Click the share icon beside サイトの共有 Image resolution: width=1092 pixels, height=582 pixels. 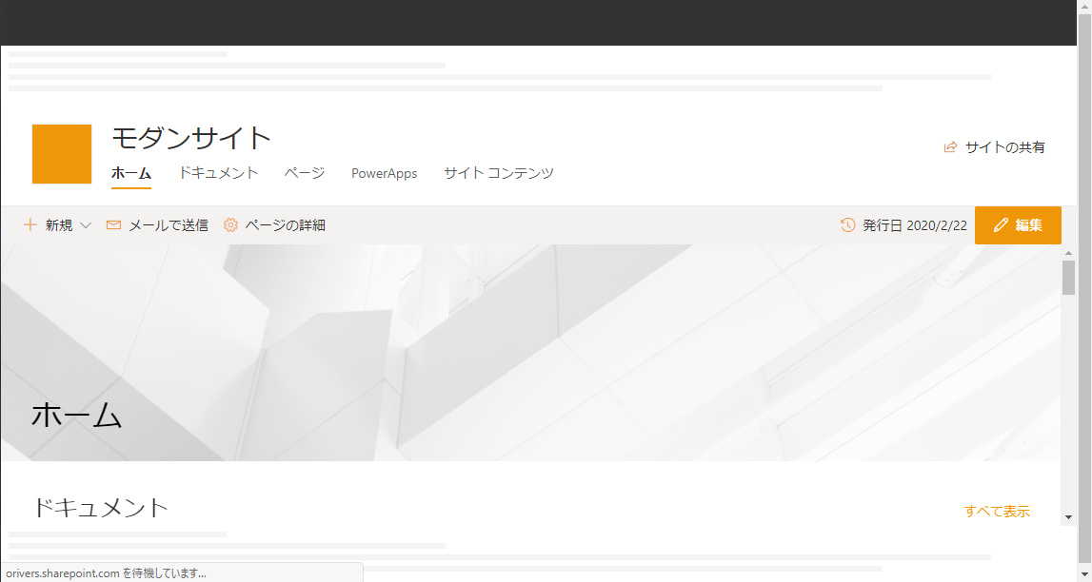tap(949, 147)
